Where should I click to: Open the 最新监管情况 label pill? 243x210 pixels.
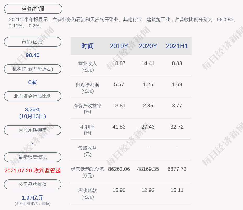point(33,157)
